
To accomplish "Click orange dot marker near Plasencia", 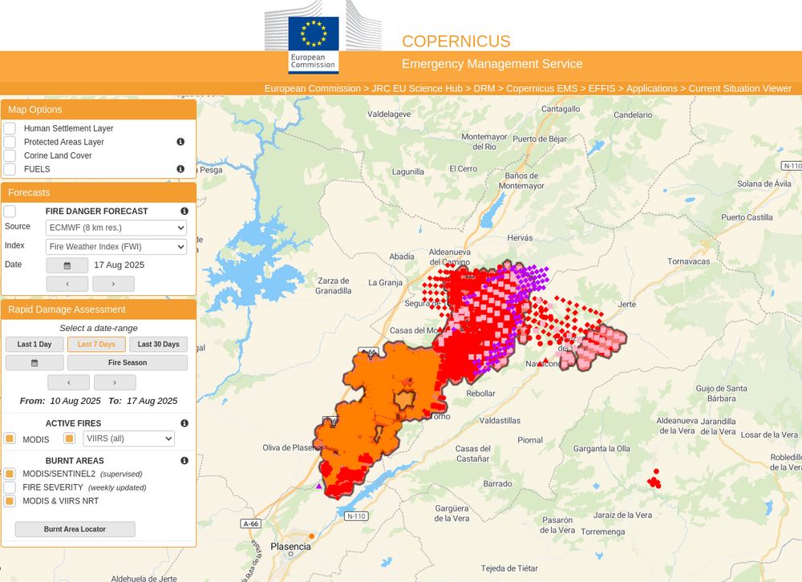I will point(311,536).
